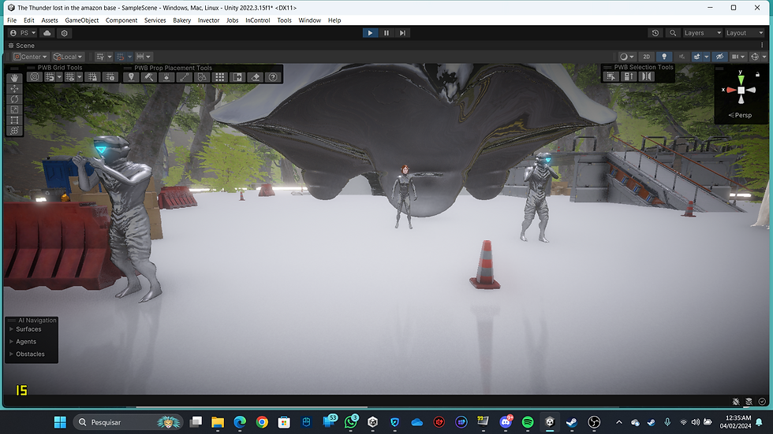Screen dimensions: 773x434
Task: Open the settings gear beside cloud icon
Action: [64, 33]
